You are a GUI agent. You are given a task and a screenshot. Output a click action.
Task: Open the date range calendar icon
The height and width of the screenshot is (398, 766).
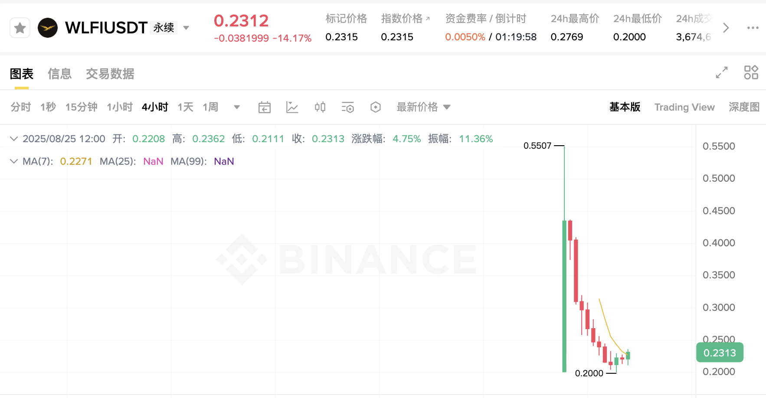(x=265, y=107)
